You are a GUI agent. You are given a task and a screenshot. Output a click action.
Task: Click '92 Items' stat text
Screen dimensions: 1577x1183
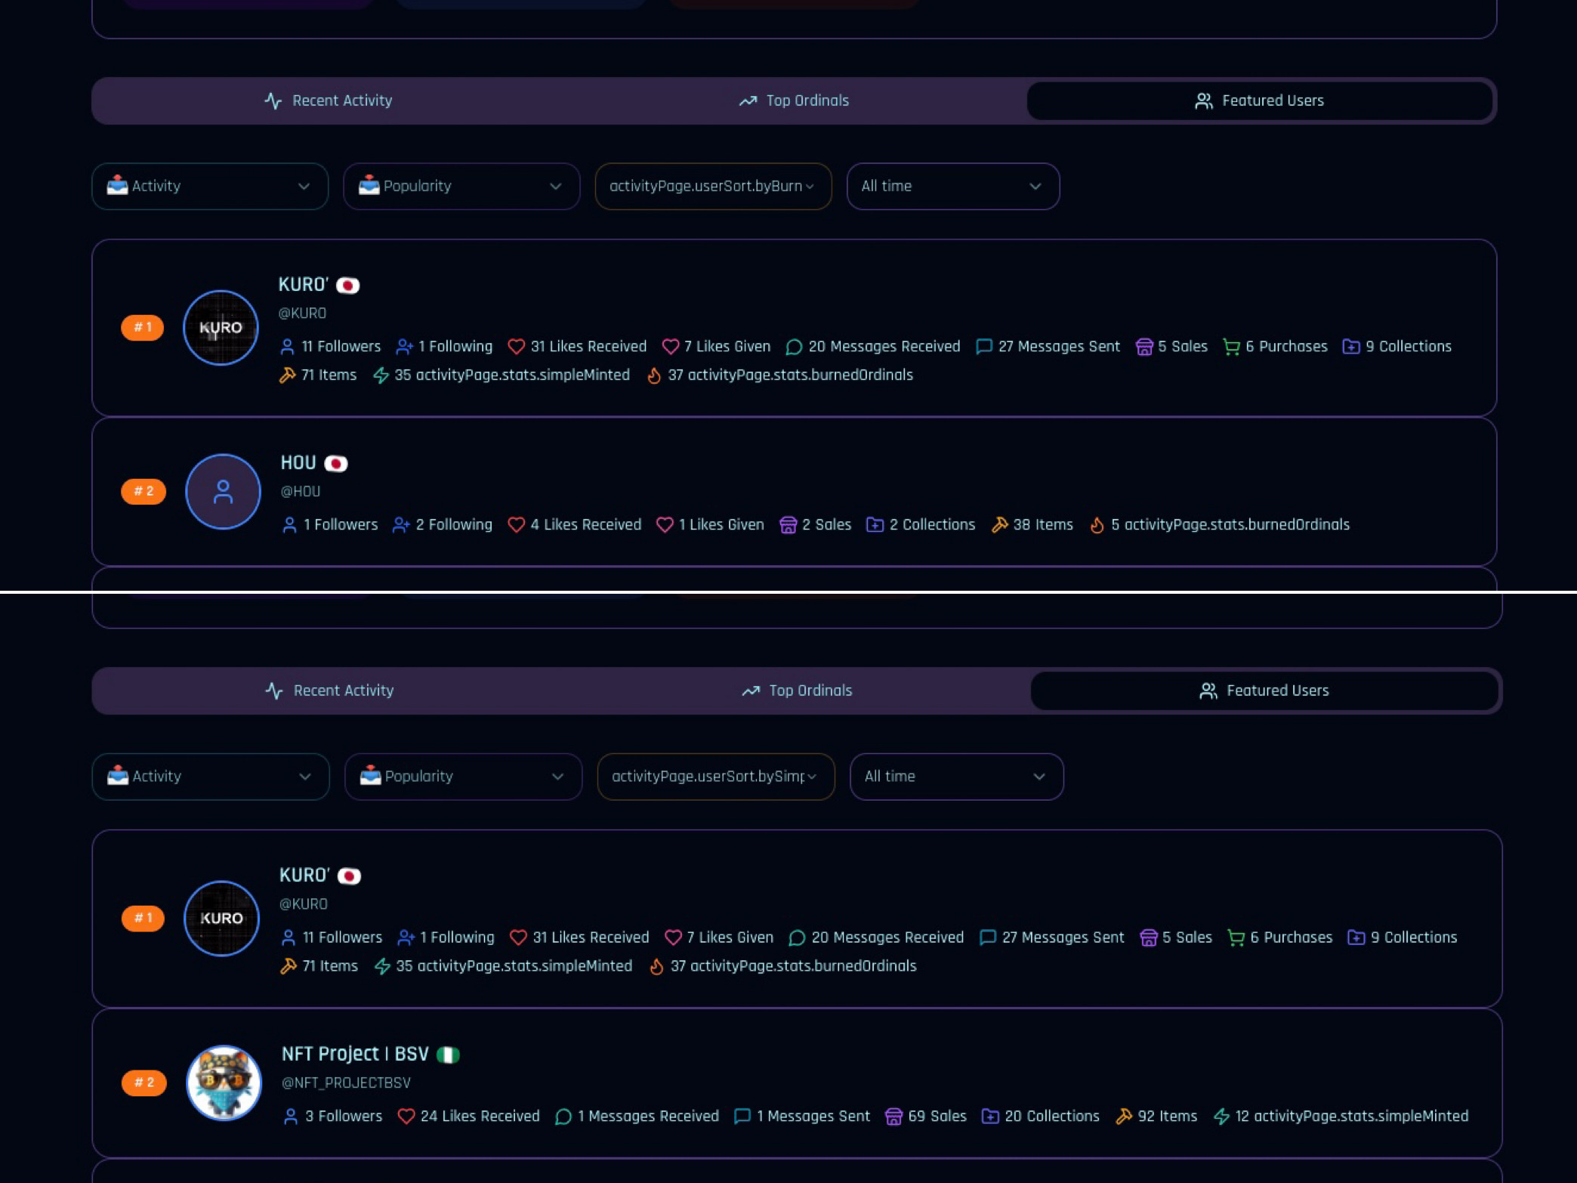tap(1168, 1116)
